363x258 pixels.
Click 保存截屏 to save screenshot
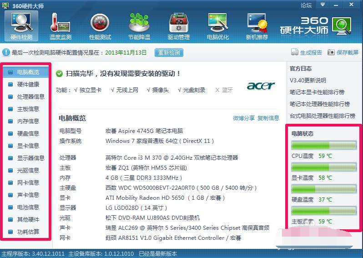348,53
